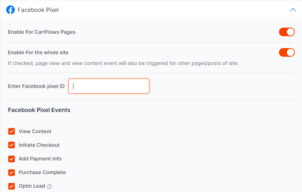
Task: Click the Enter Facebook pixel ID label
Action: click(x=36, y=86)
